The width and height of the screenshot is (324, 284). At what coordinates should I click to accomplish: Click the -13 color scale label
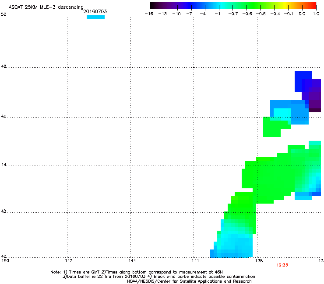[162, 14]
